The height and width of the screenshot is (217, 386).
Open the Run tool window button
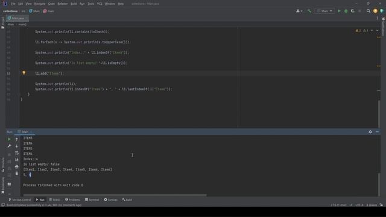tap(40, 200)
